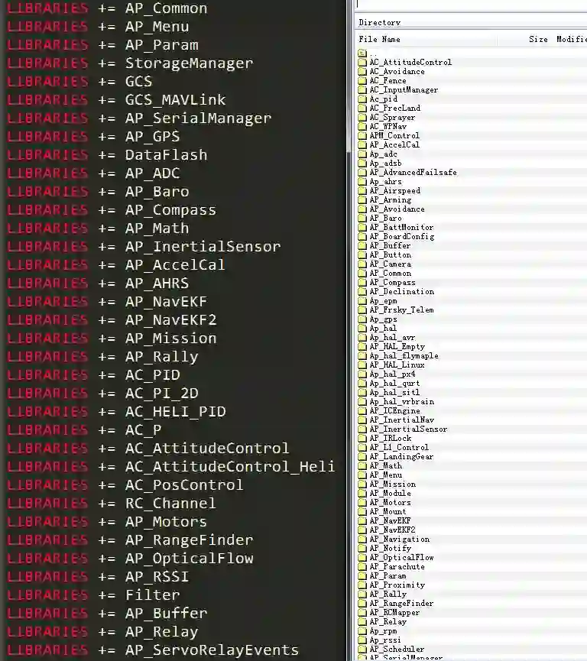
Task: Click the Modified column header
Action: (x=570, y=39)
